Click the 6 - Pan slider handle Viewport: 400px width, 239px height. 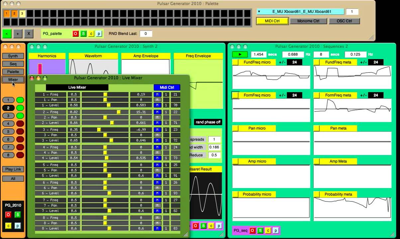tap(105, 188)
